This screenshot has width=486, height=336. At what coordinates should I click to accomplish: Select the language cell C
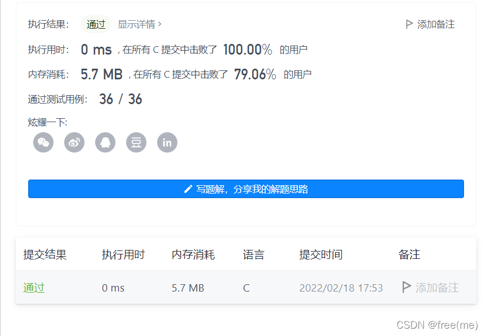pyautogui.click(x=247, y=288)
